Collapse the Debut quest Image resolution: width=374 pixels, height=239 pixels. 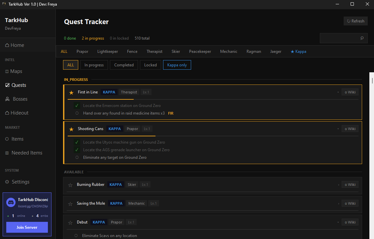pyautogui.click(x=338, y=222)
